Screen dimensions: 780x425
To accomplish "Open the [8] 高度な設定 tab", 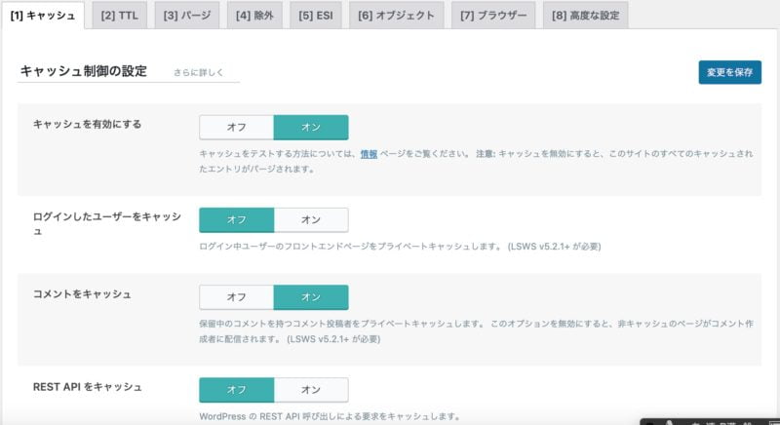I will click(x=585, y=16).
